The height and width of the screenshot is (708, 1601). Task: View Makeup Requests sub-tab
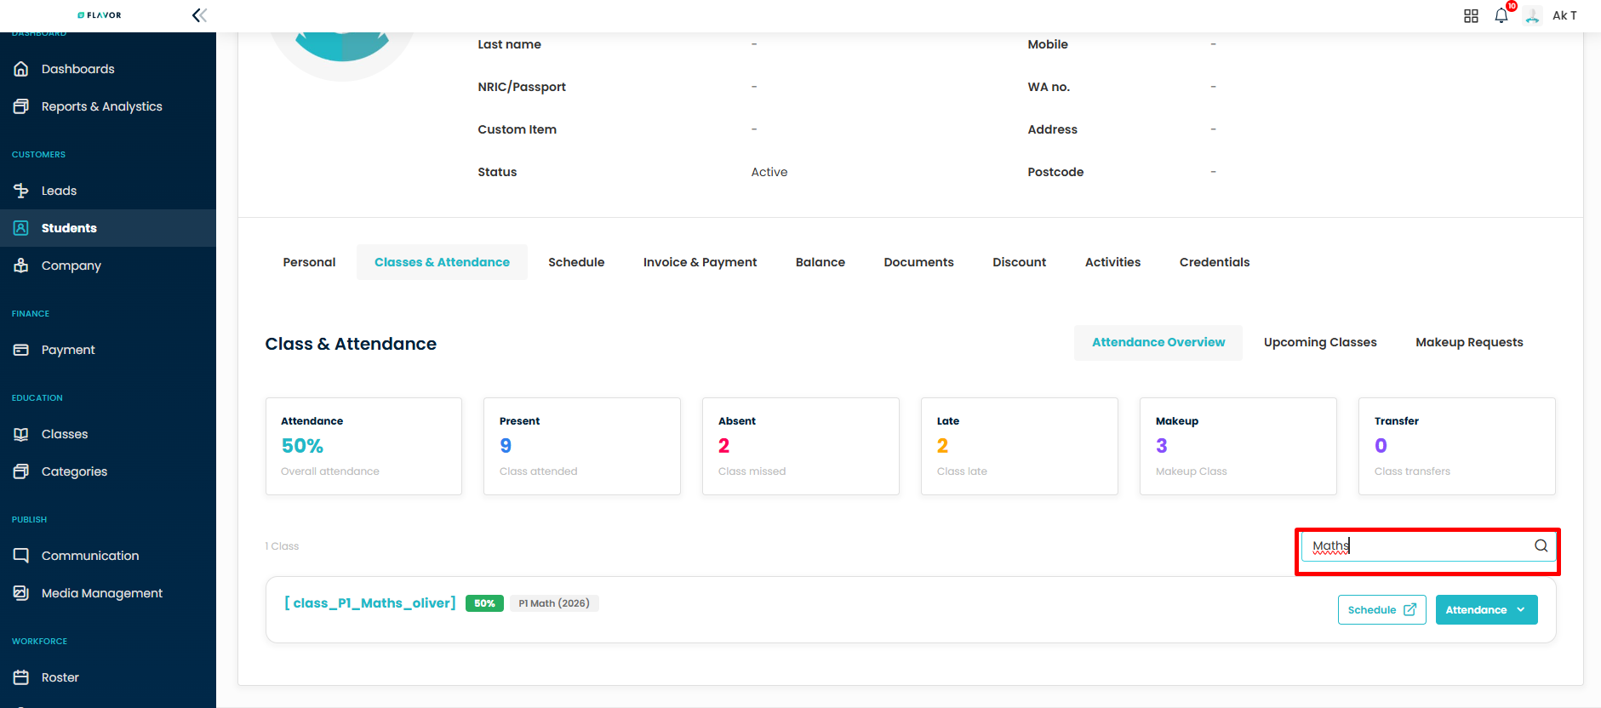coord(1469,342)
